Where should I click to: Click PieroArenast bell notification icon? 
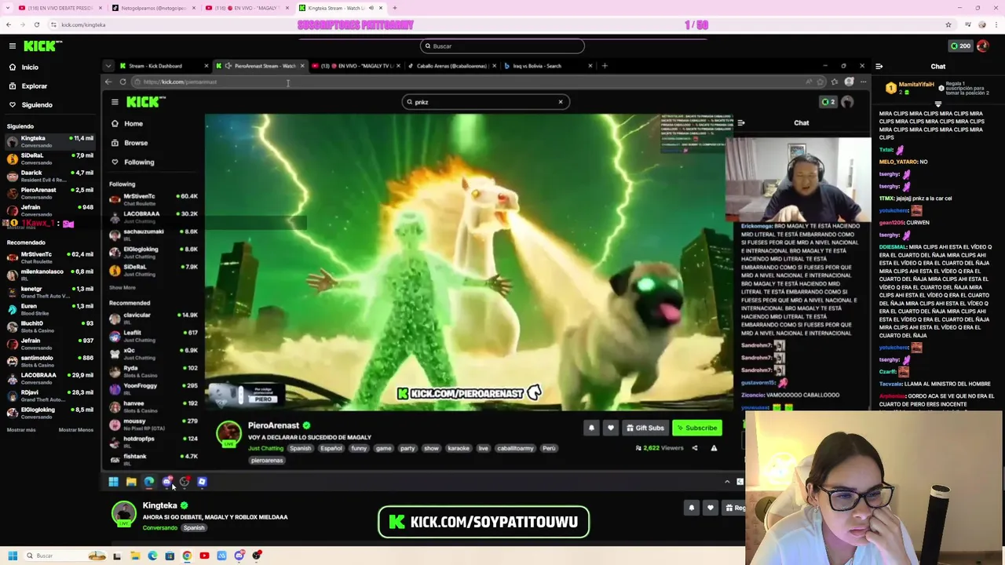[x=591, y=428]
